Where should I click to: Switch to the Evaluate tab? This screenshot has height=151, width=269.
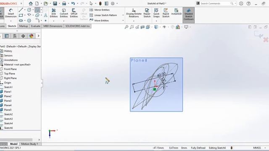(x=35, y=26)
